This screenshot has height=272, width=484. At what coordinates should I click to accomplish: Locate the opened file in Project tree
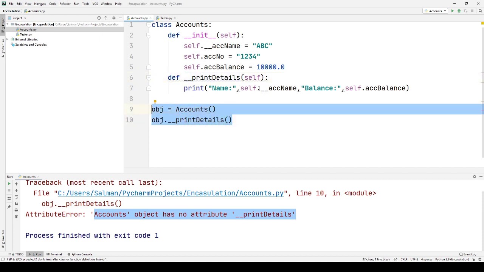point(99,18)
